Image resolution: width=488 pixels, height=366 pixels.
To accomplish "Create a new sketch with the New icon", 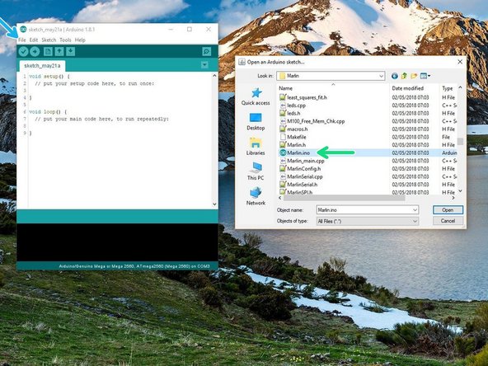I will (48, 51).
